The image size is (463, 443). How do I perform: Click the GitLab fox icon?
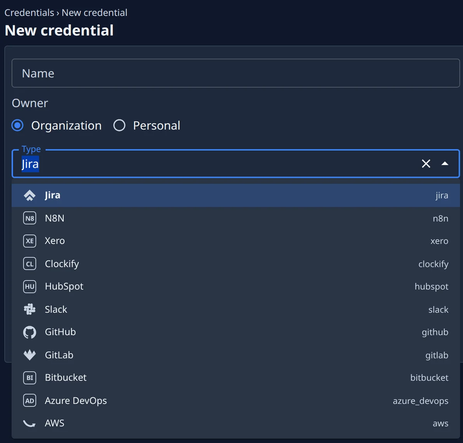pos(30,355)
